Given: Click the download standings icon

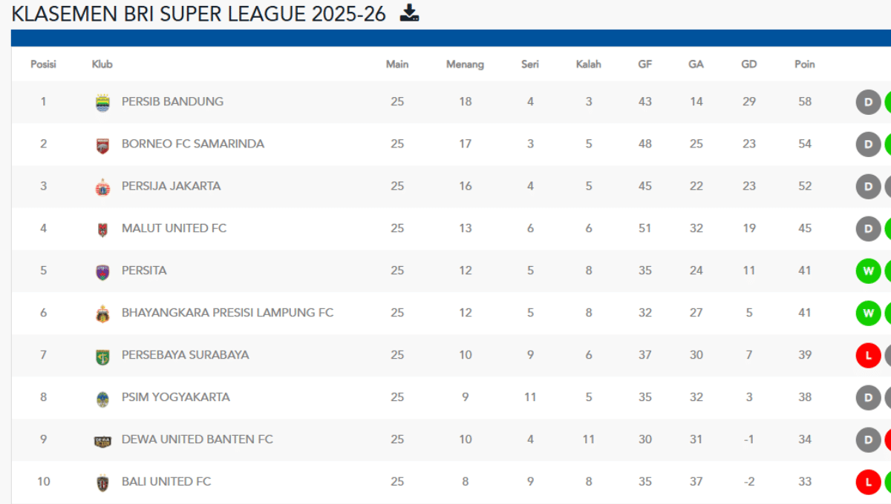Looking at the screenshot, I should coord(410,13).
